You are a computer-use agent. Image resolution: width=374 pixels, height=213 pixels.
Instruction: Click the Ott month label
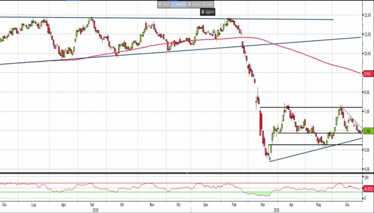tap(122, 204)
